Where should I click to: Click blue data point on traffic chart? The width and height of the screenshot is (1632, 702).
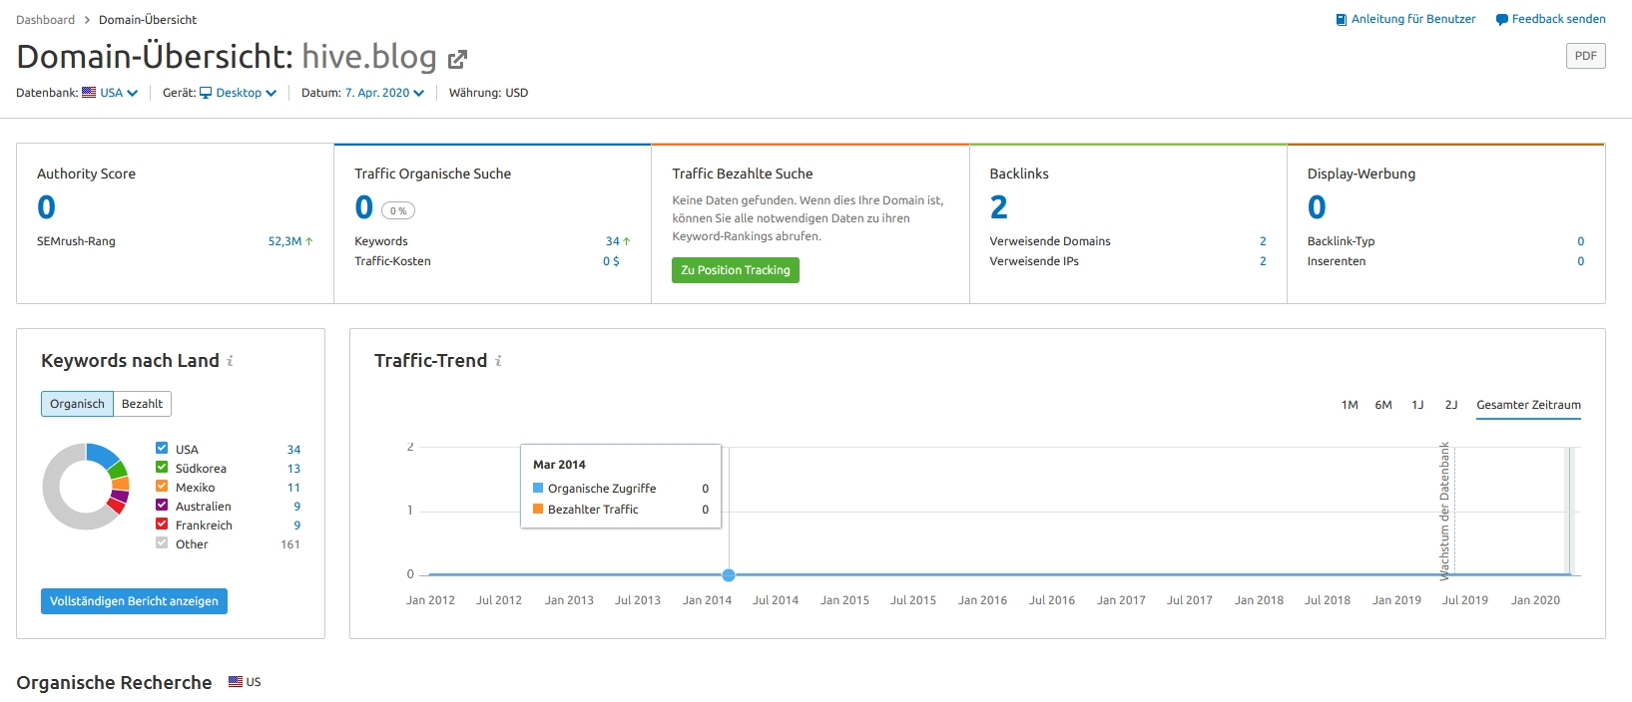point(729,575)
